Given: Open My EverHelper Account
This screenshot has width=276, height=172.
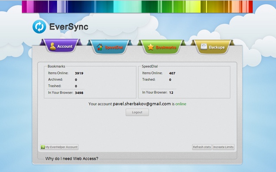Looking at the screenshot, I should [60, 147].
